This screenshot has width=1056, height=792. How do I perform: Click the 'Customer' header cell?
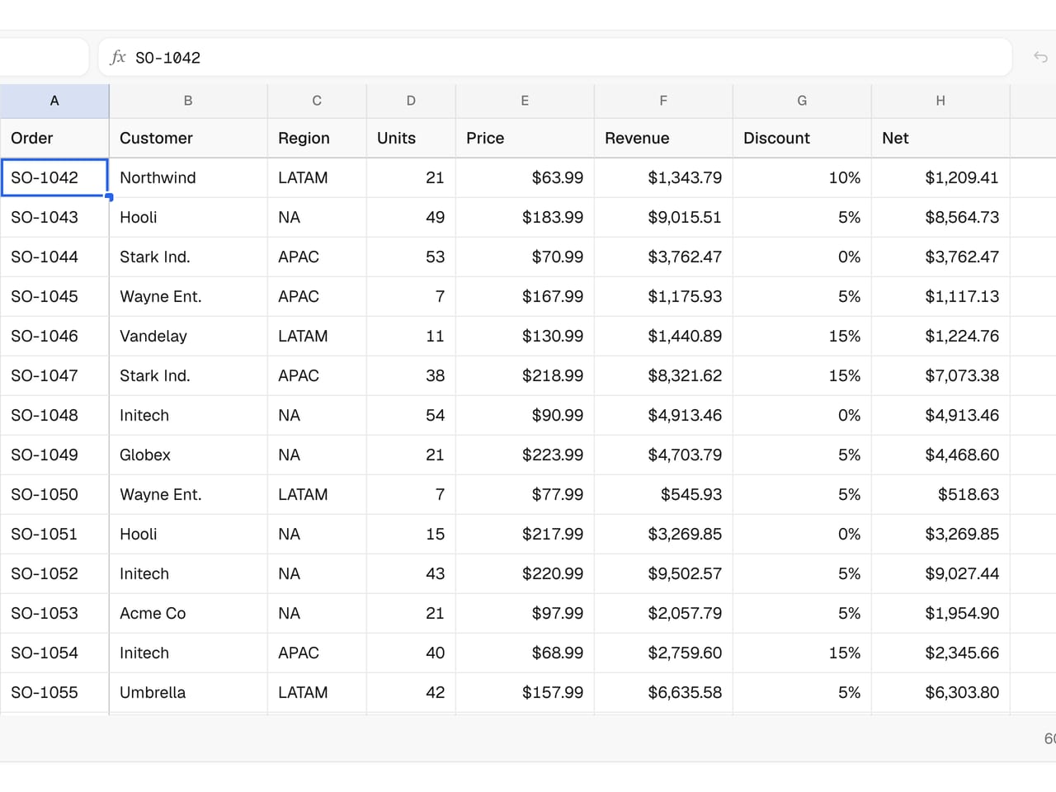(188, 138)
